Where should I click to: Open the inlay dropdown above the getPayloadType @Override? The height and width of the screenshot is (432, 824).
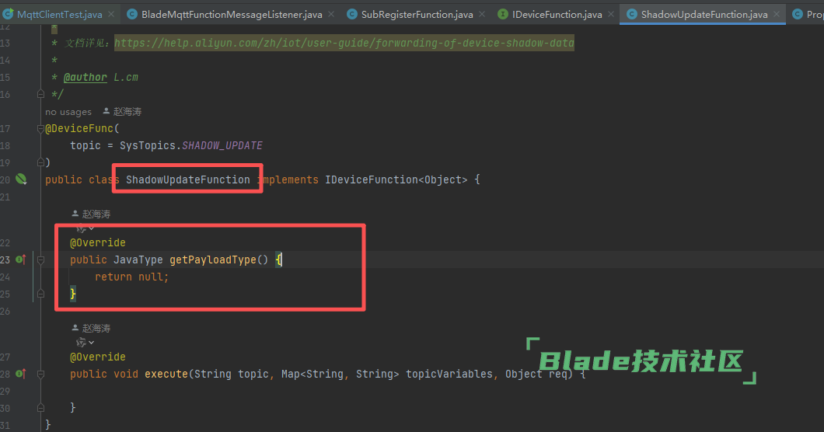pyautogui.click(x=85, y=228)
